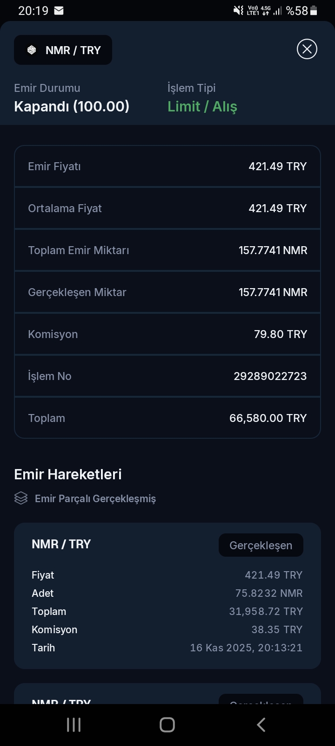Tap the trade date 16 Kas 2025
The height and width of the screenshot is (746, 335).
coord(246,648)
